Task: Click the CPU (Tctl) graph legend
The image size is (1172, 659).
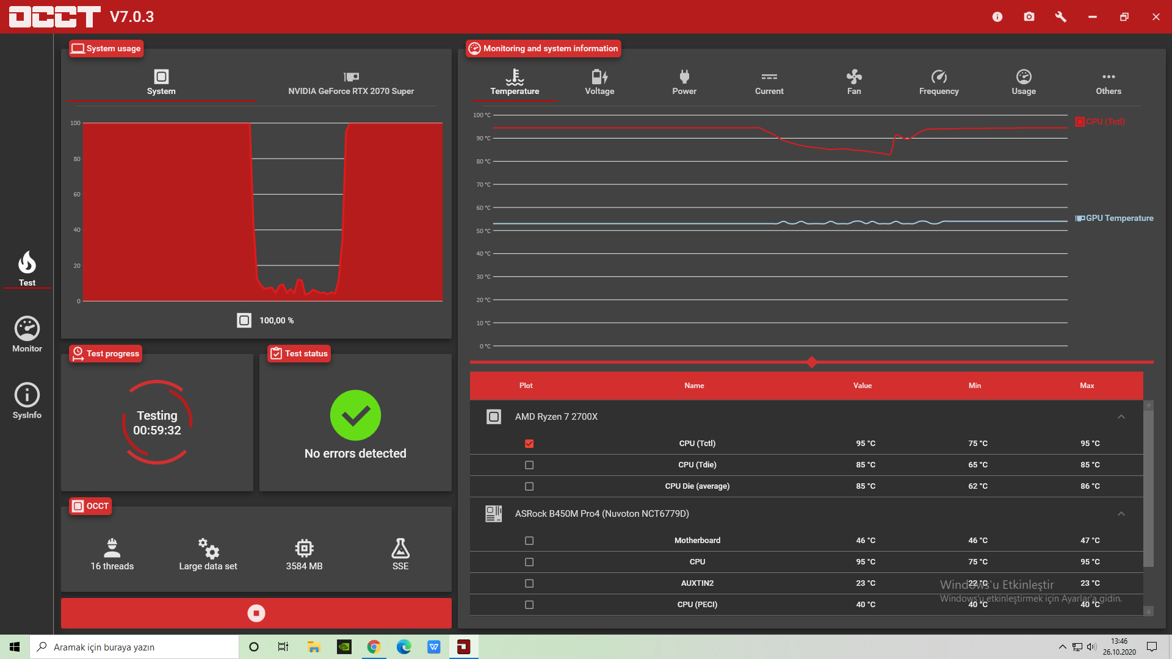Action: coord(1100,121)
